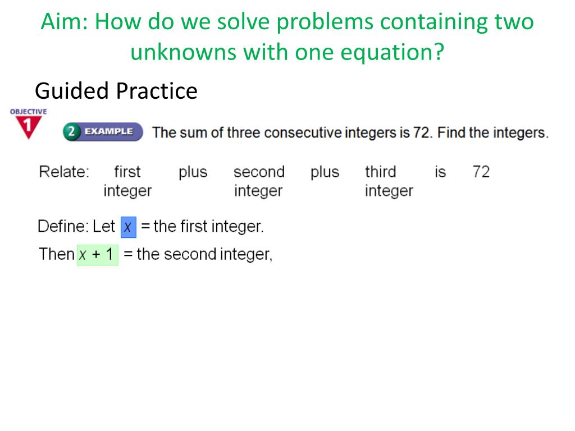Click the green circle numbered 2

pyautogui.click(x=71, y=131)
